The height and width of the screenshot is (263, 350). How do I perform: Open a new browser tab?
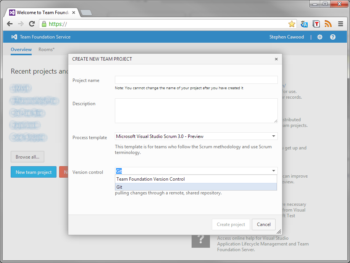(86, 13)
